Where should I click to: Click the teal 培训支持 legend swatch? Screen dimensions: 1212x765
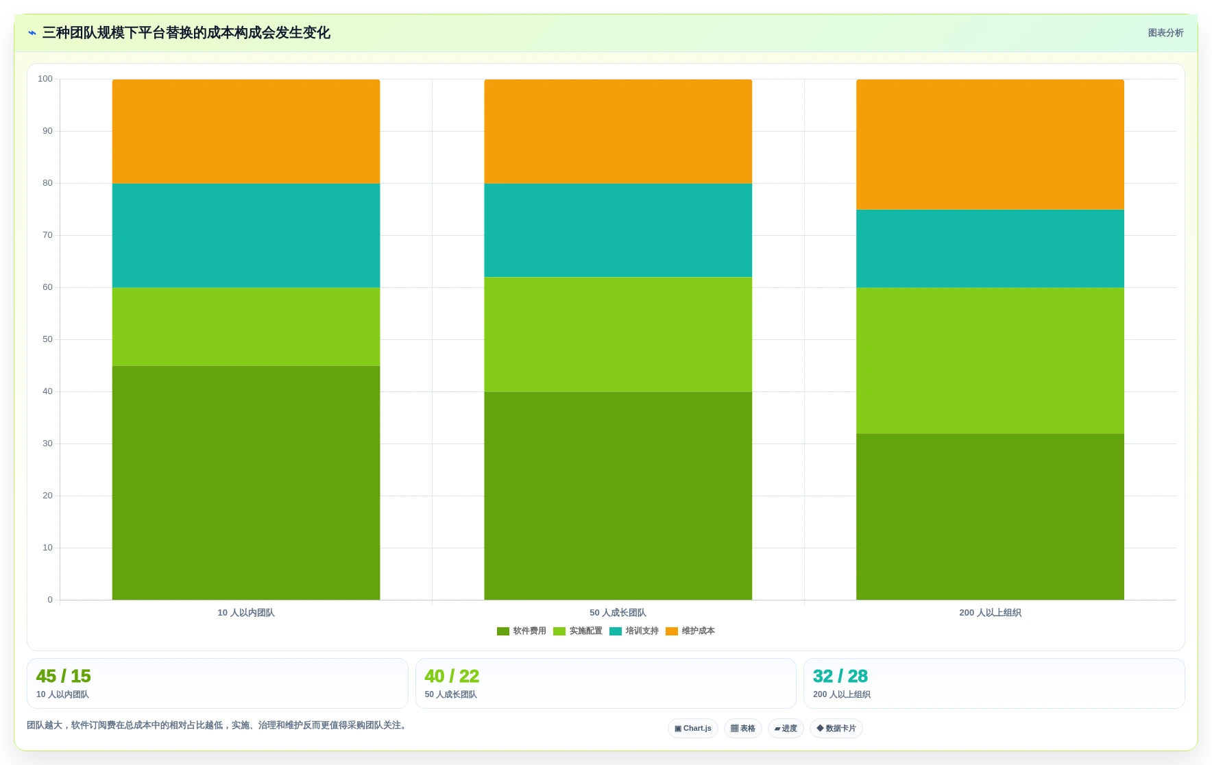pyautogui.click(x=616, y=631)
